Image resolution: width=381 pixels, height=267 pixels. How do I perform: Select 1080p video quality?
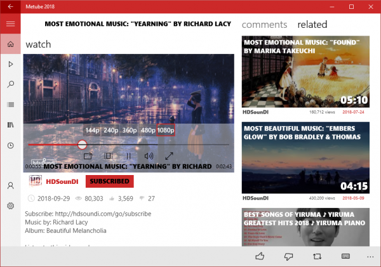pyautogui.click(x=166, y=130)
